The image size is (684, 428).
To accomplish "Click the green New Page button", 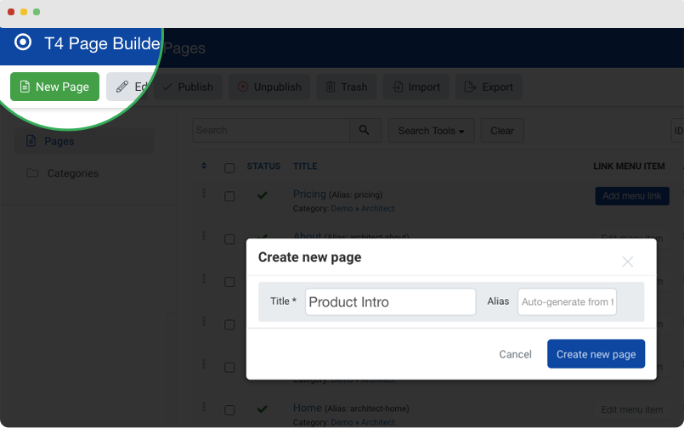I will pos(54,87).
